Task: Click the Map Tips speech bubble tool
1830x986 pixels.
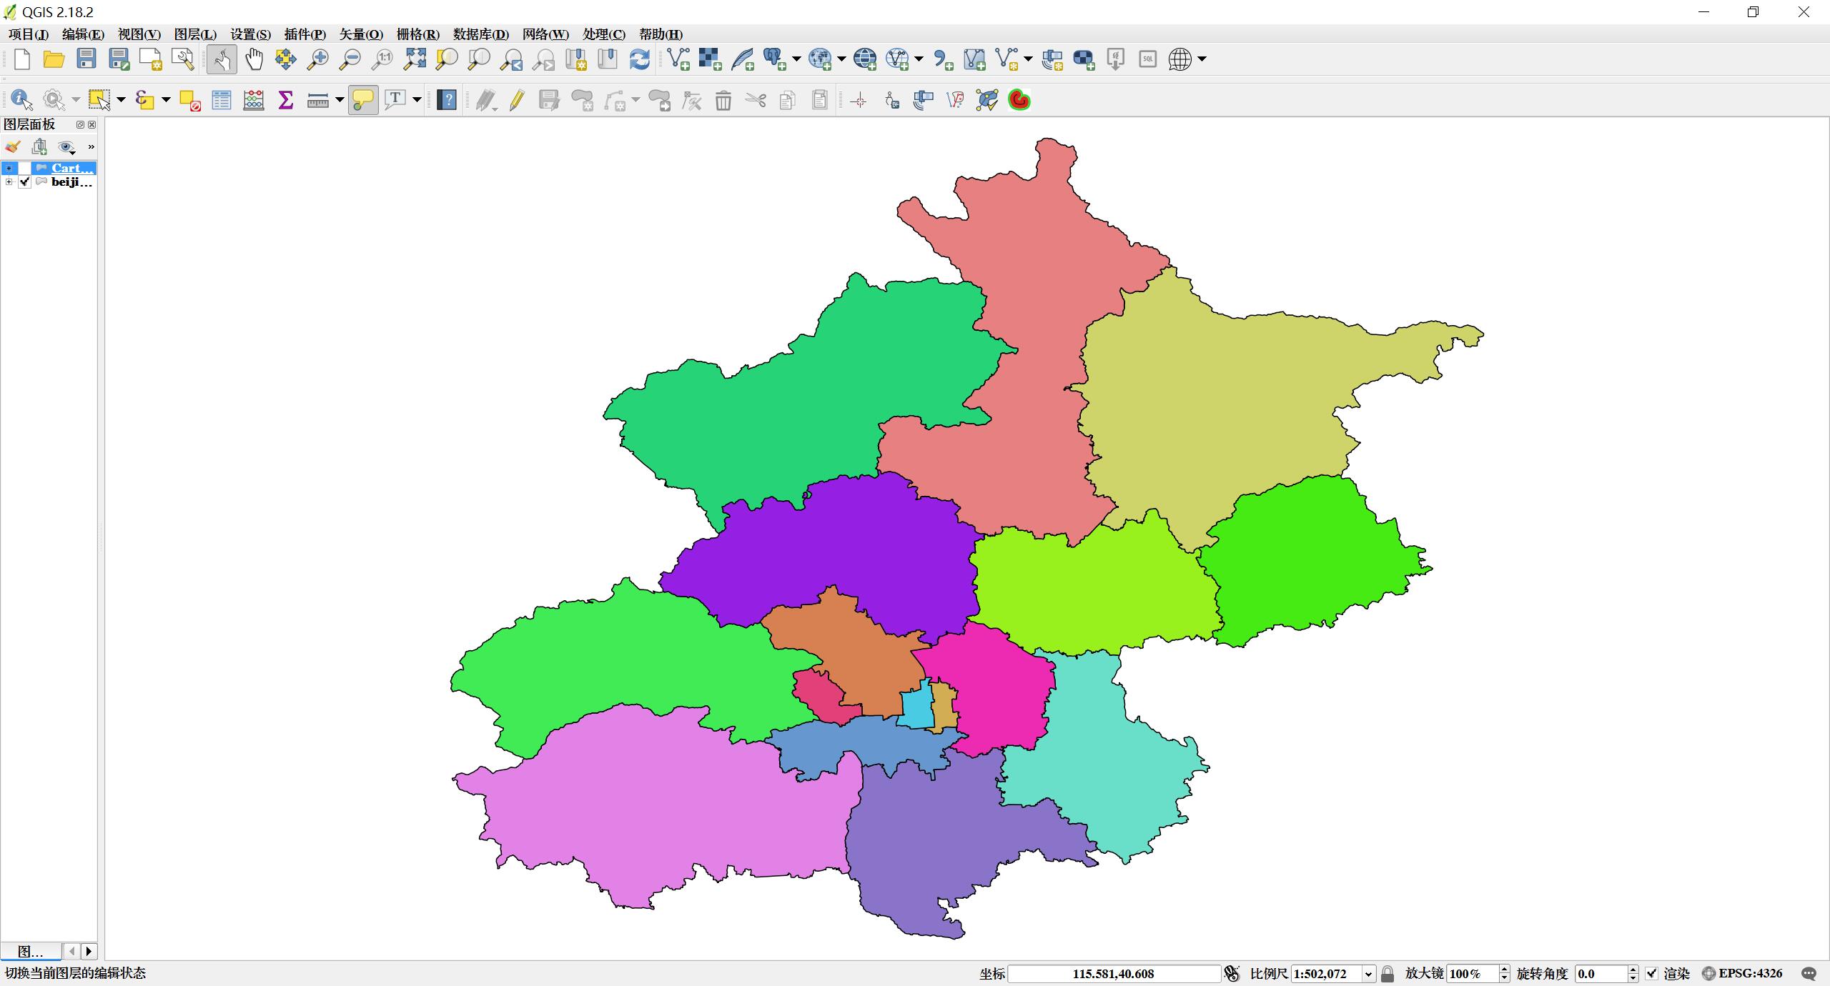Action: click(x=363, y=100)
